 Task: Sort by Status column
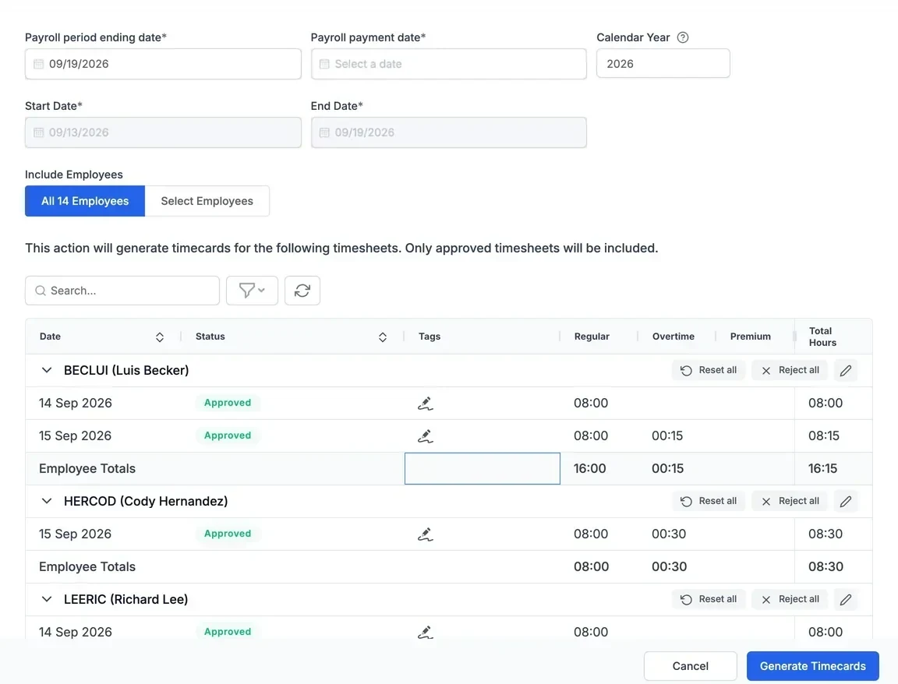[383, 337]
